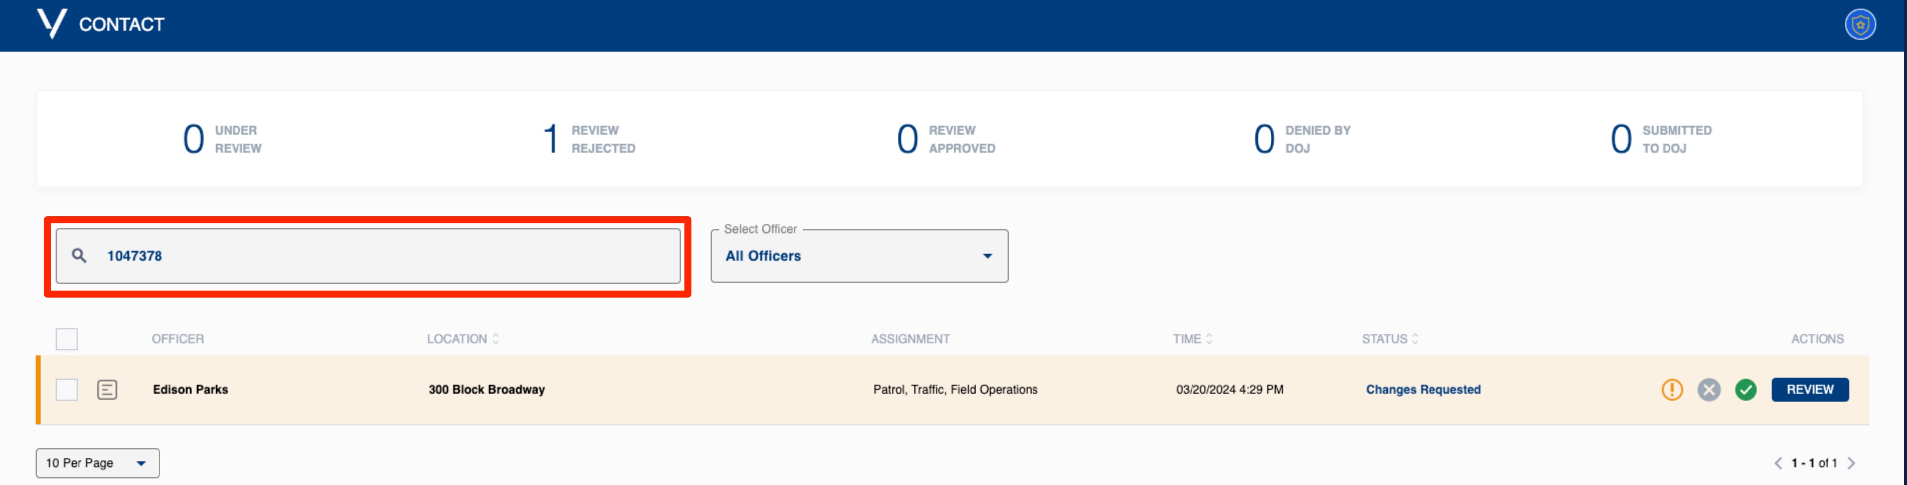The height and width of the screenshot is (485, 1907).
Task: Open the badge icon in the top-right corner
Action: coord(1860,24)
